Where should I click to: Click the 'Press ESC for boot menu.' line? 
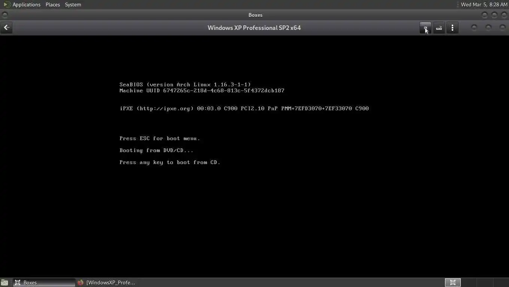(160, 138)
